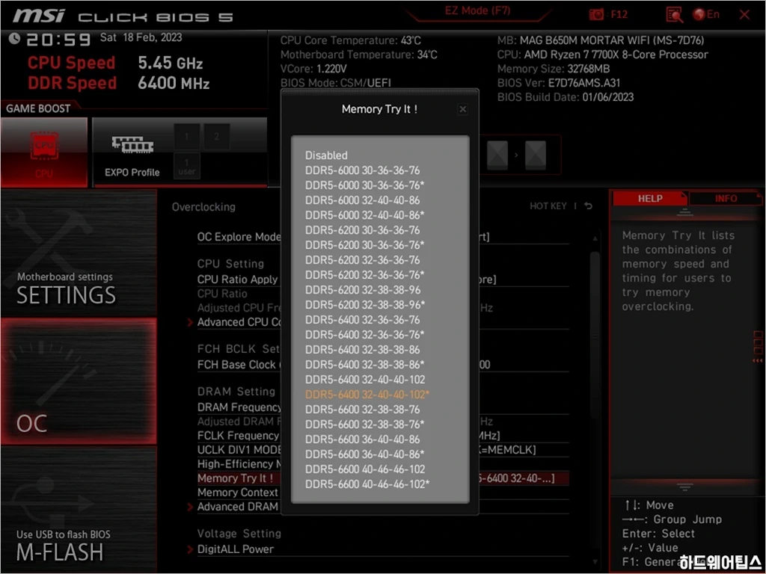This screenshot has width=766, height=574.
Task: Choose DDR5-6600 32-38-38-76* option
Action: click(364, 425)
